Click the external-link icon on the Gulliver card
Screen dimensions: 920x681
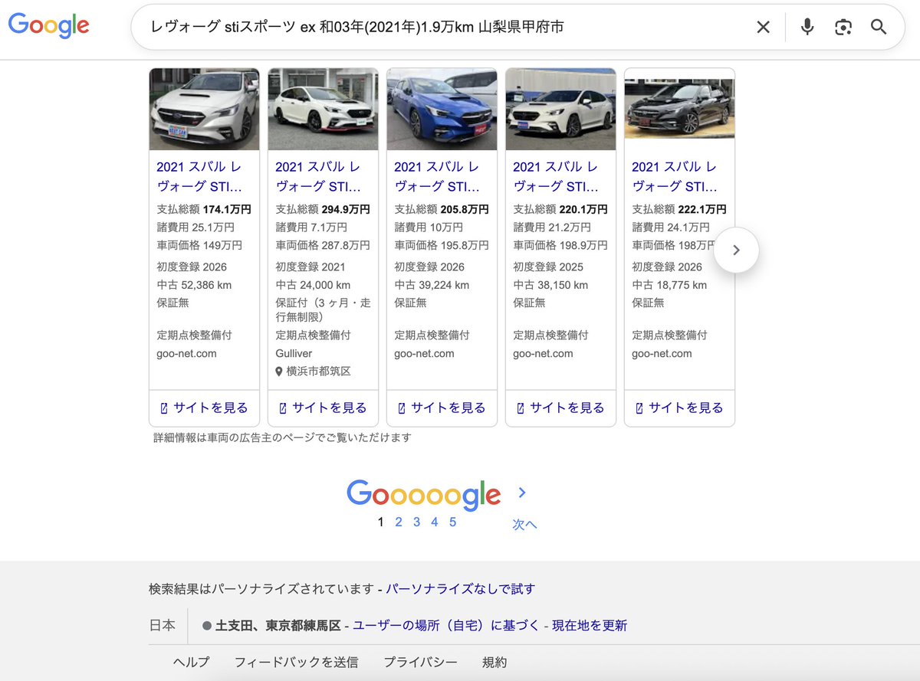[x=282, y=408]
